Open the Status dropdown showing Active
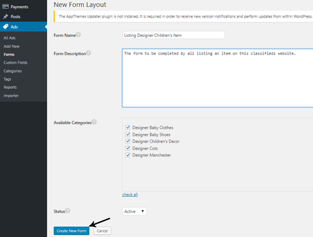313x237 pixels. (135, 211)
